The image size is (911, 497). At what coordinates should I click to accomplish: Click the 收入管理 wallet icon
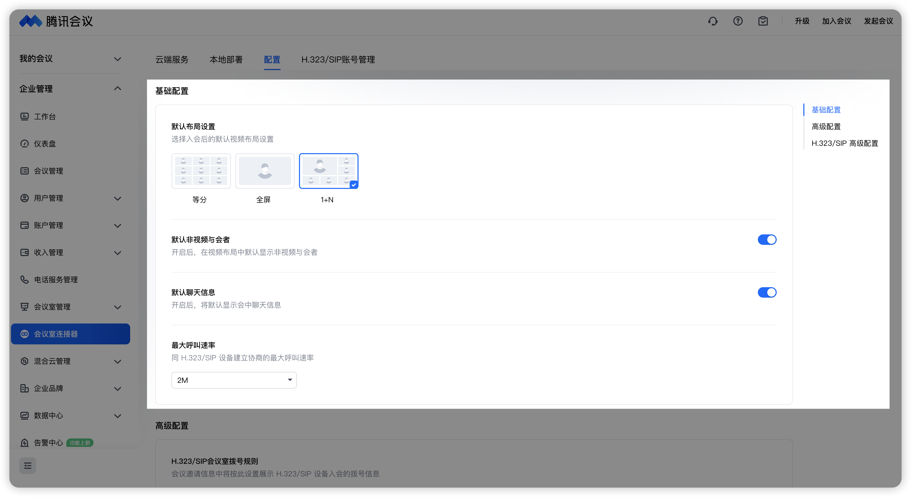click(x=24, y=253)
